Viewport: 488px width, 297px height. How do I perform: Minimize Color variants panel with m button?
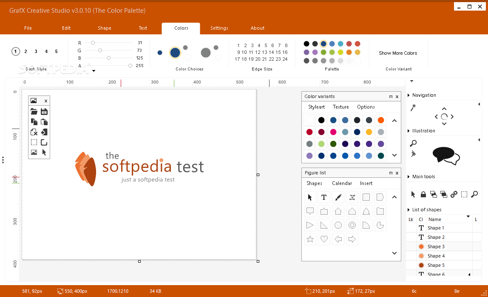point(391,97)
